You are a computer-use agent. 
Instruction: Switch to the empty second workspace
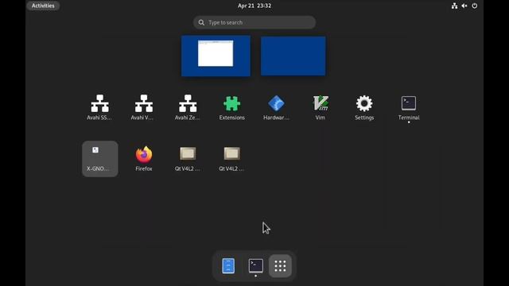click(x=293, y=56)
